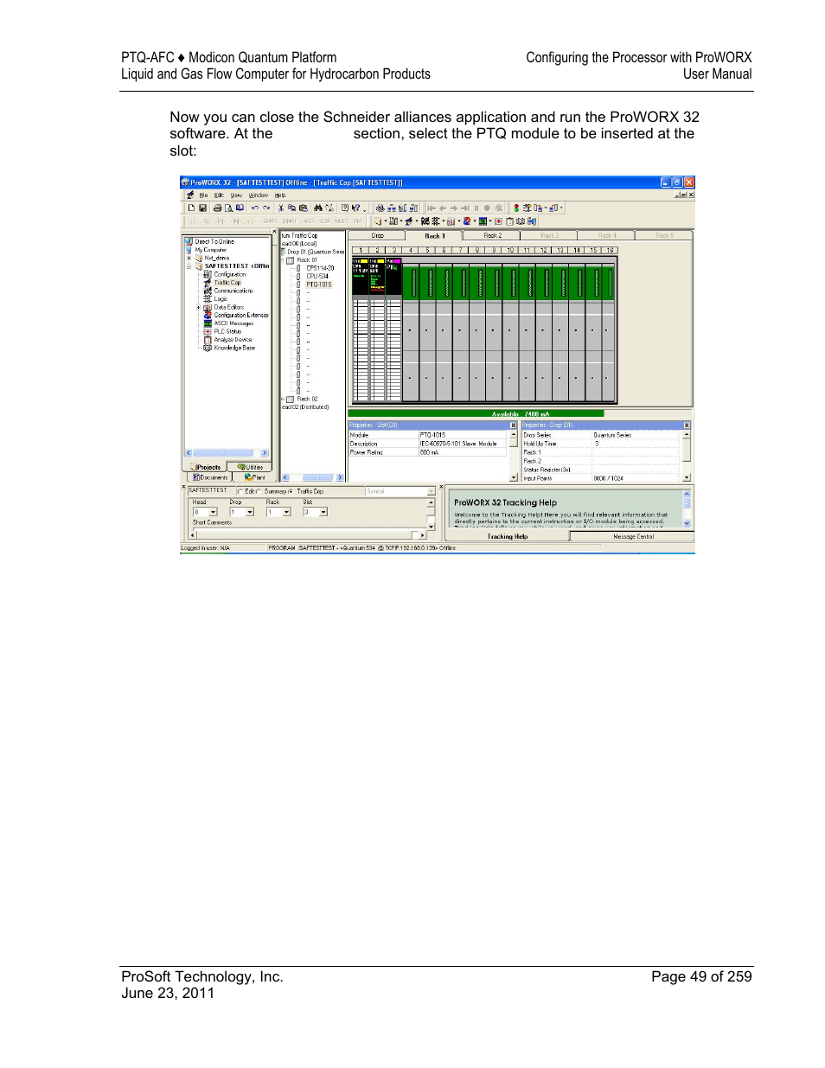
Task: Open the Utilities tab in the navigation panel
Action: (x=250, y=467)
